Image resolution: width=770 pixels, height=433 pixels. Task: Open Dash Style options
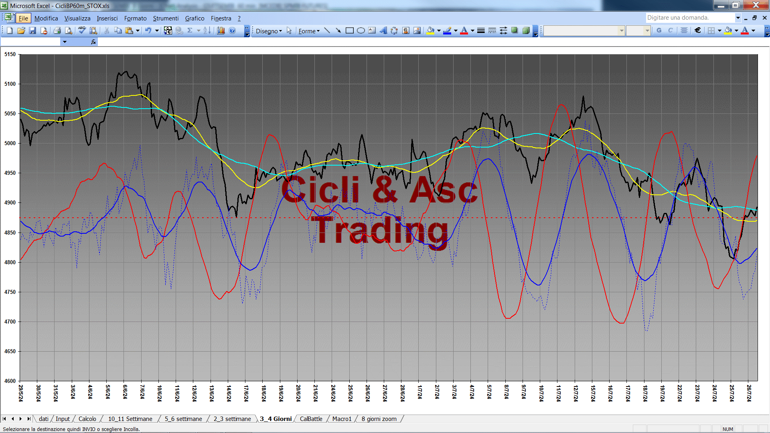492,31
